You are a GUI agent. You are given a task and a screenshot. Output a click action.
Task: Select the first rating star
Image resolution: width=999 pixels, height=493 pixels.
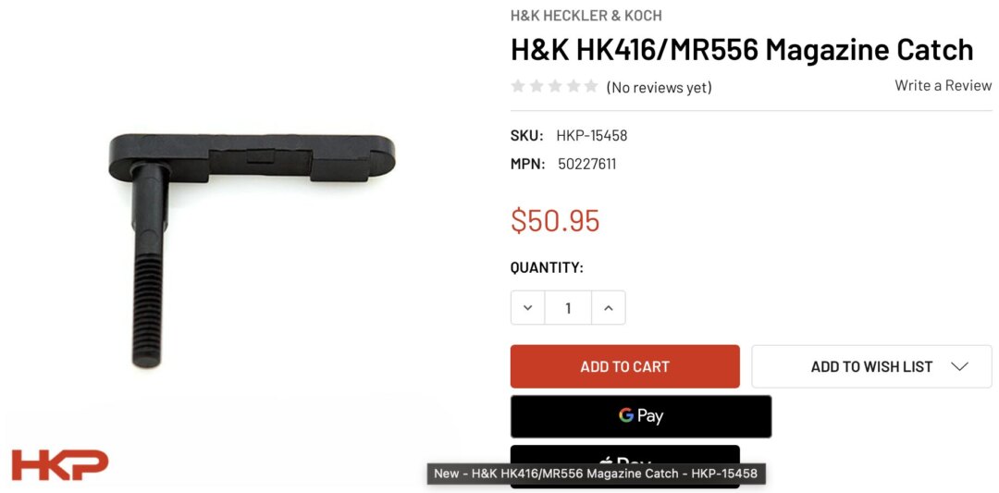click(518, 86)
